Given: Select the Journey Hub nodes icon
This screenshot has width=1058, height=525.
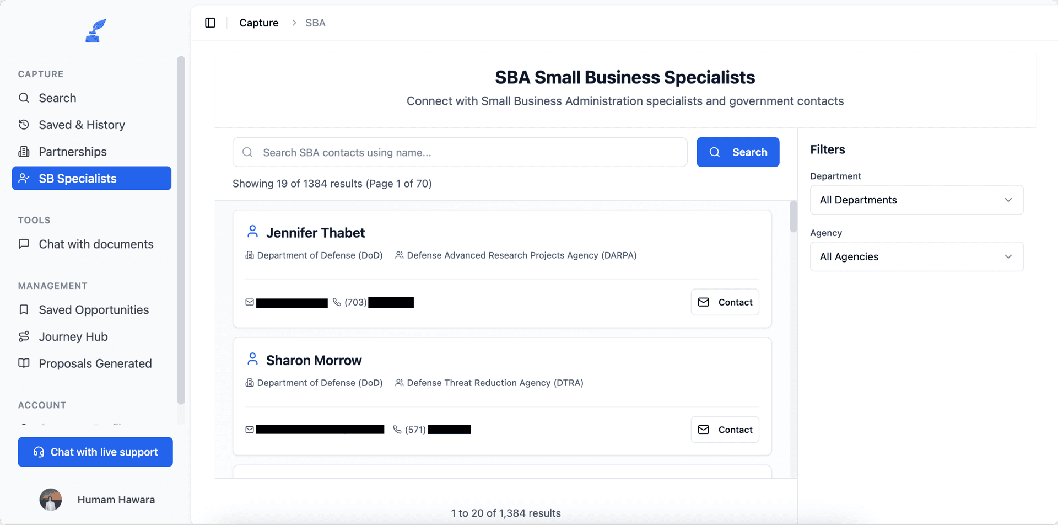Looking at the screenshot, I should tap(24, 336).
